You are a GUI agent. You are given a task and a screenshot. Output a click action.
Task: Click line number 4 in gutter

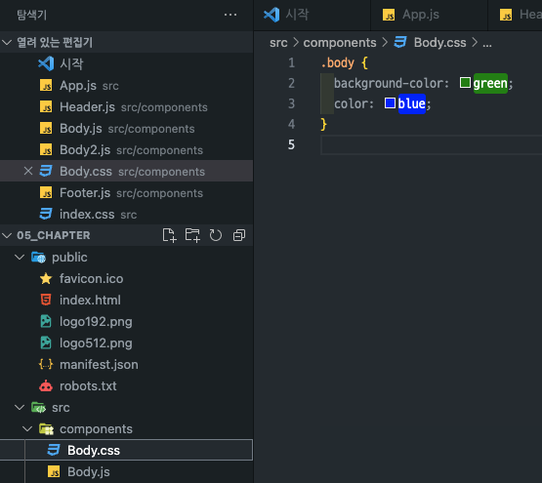291,124
